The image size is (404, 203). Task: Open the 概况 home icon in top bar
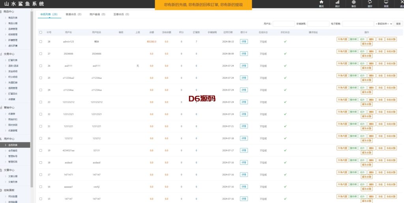pyautogui.click(x=321, y=4)
